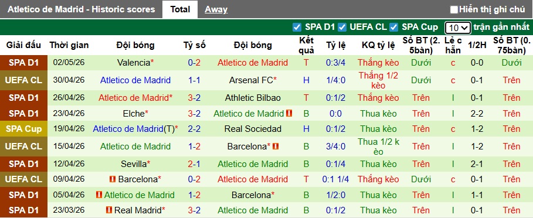Click red card icon before Barcelona on 09/04/26

coord(113,179)
